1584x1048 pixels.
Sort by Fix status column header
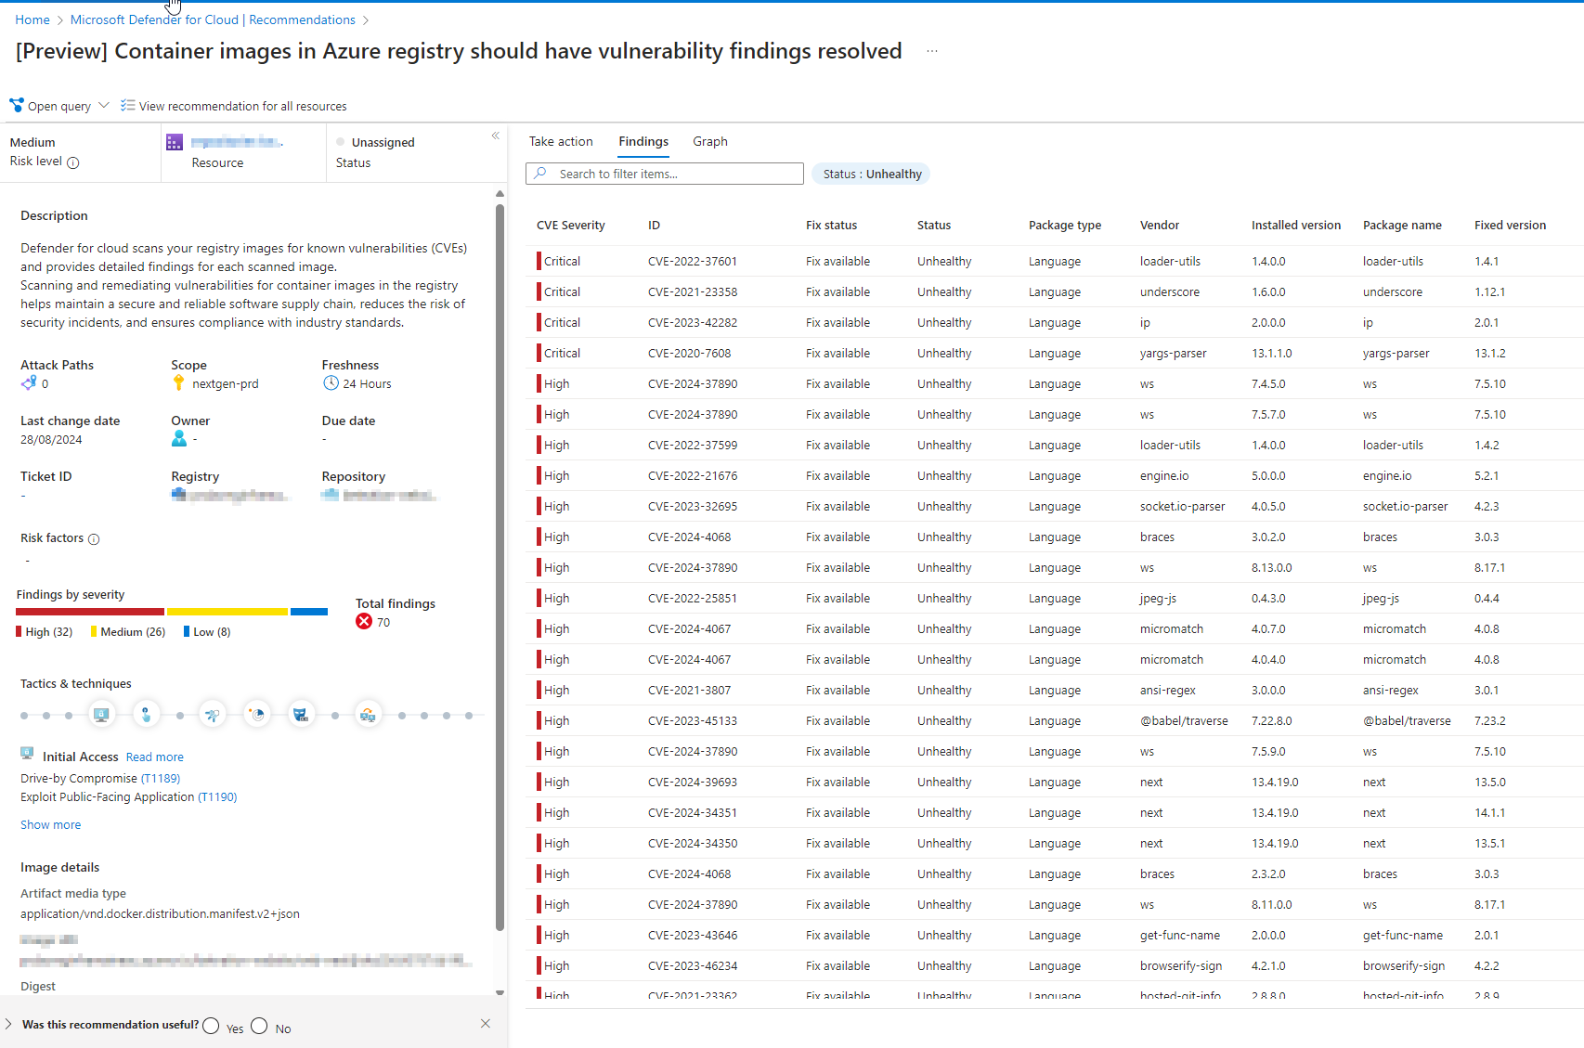[832, 225]
